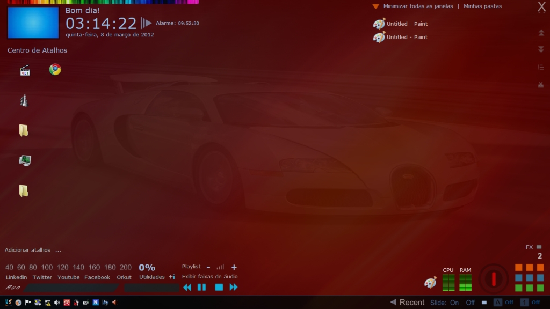
Task: Click the alarm play arrow next to the clock
Action: click(146, 23)
